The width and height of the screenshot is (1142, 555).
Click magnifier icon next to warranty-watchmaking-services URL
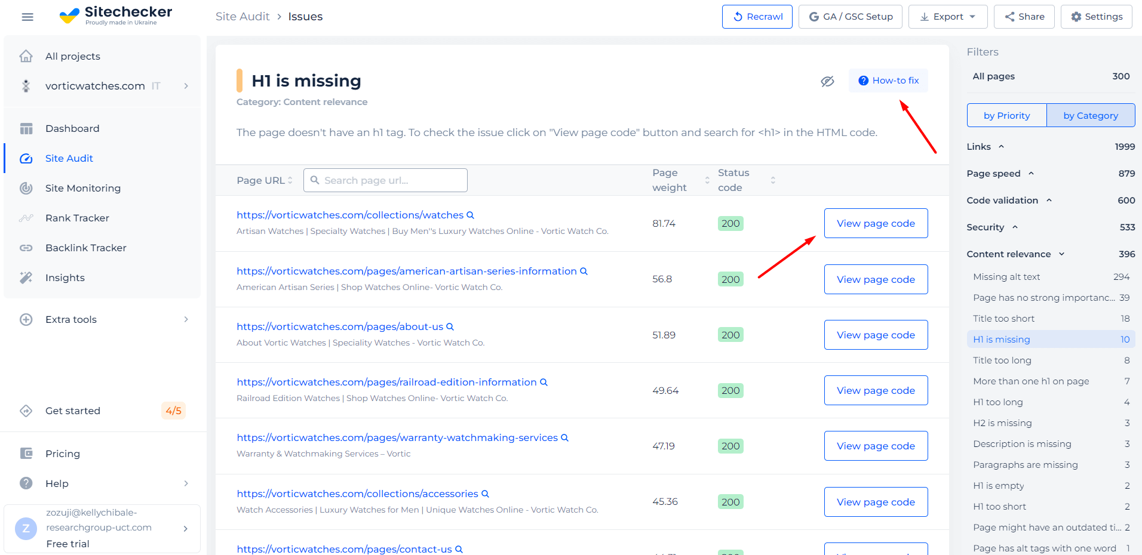564,437
